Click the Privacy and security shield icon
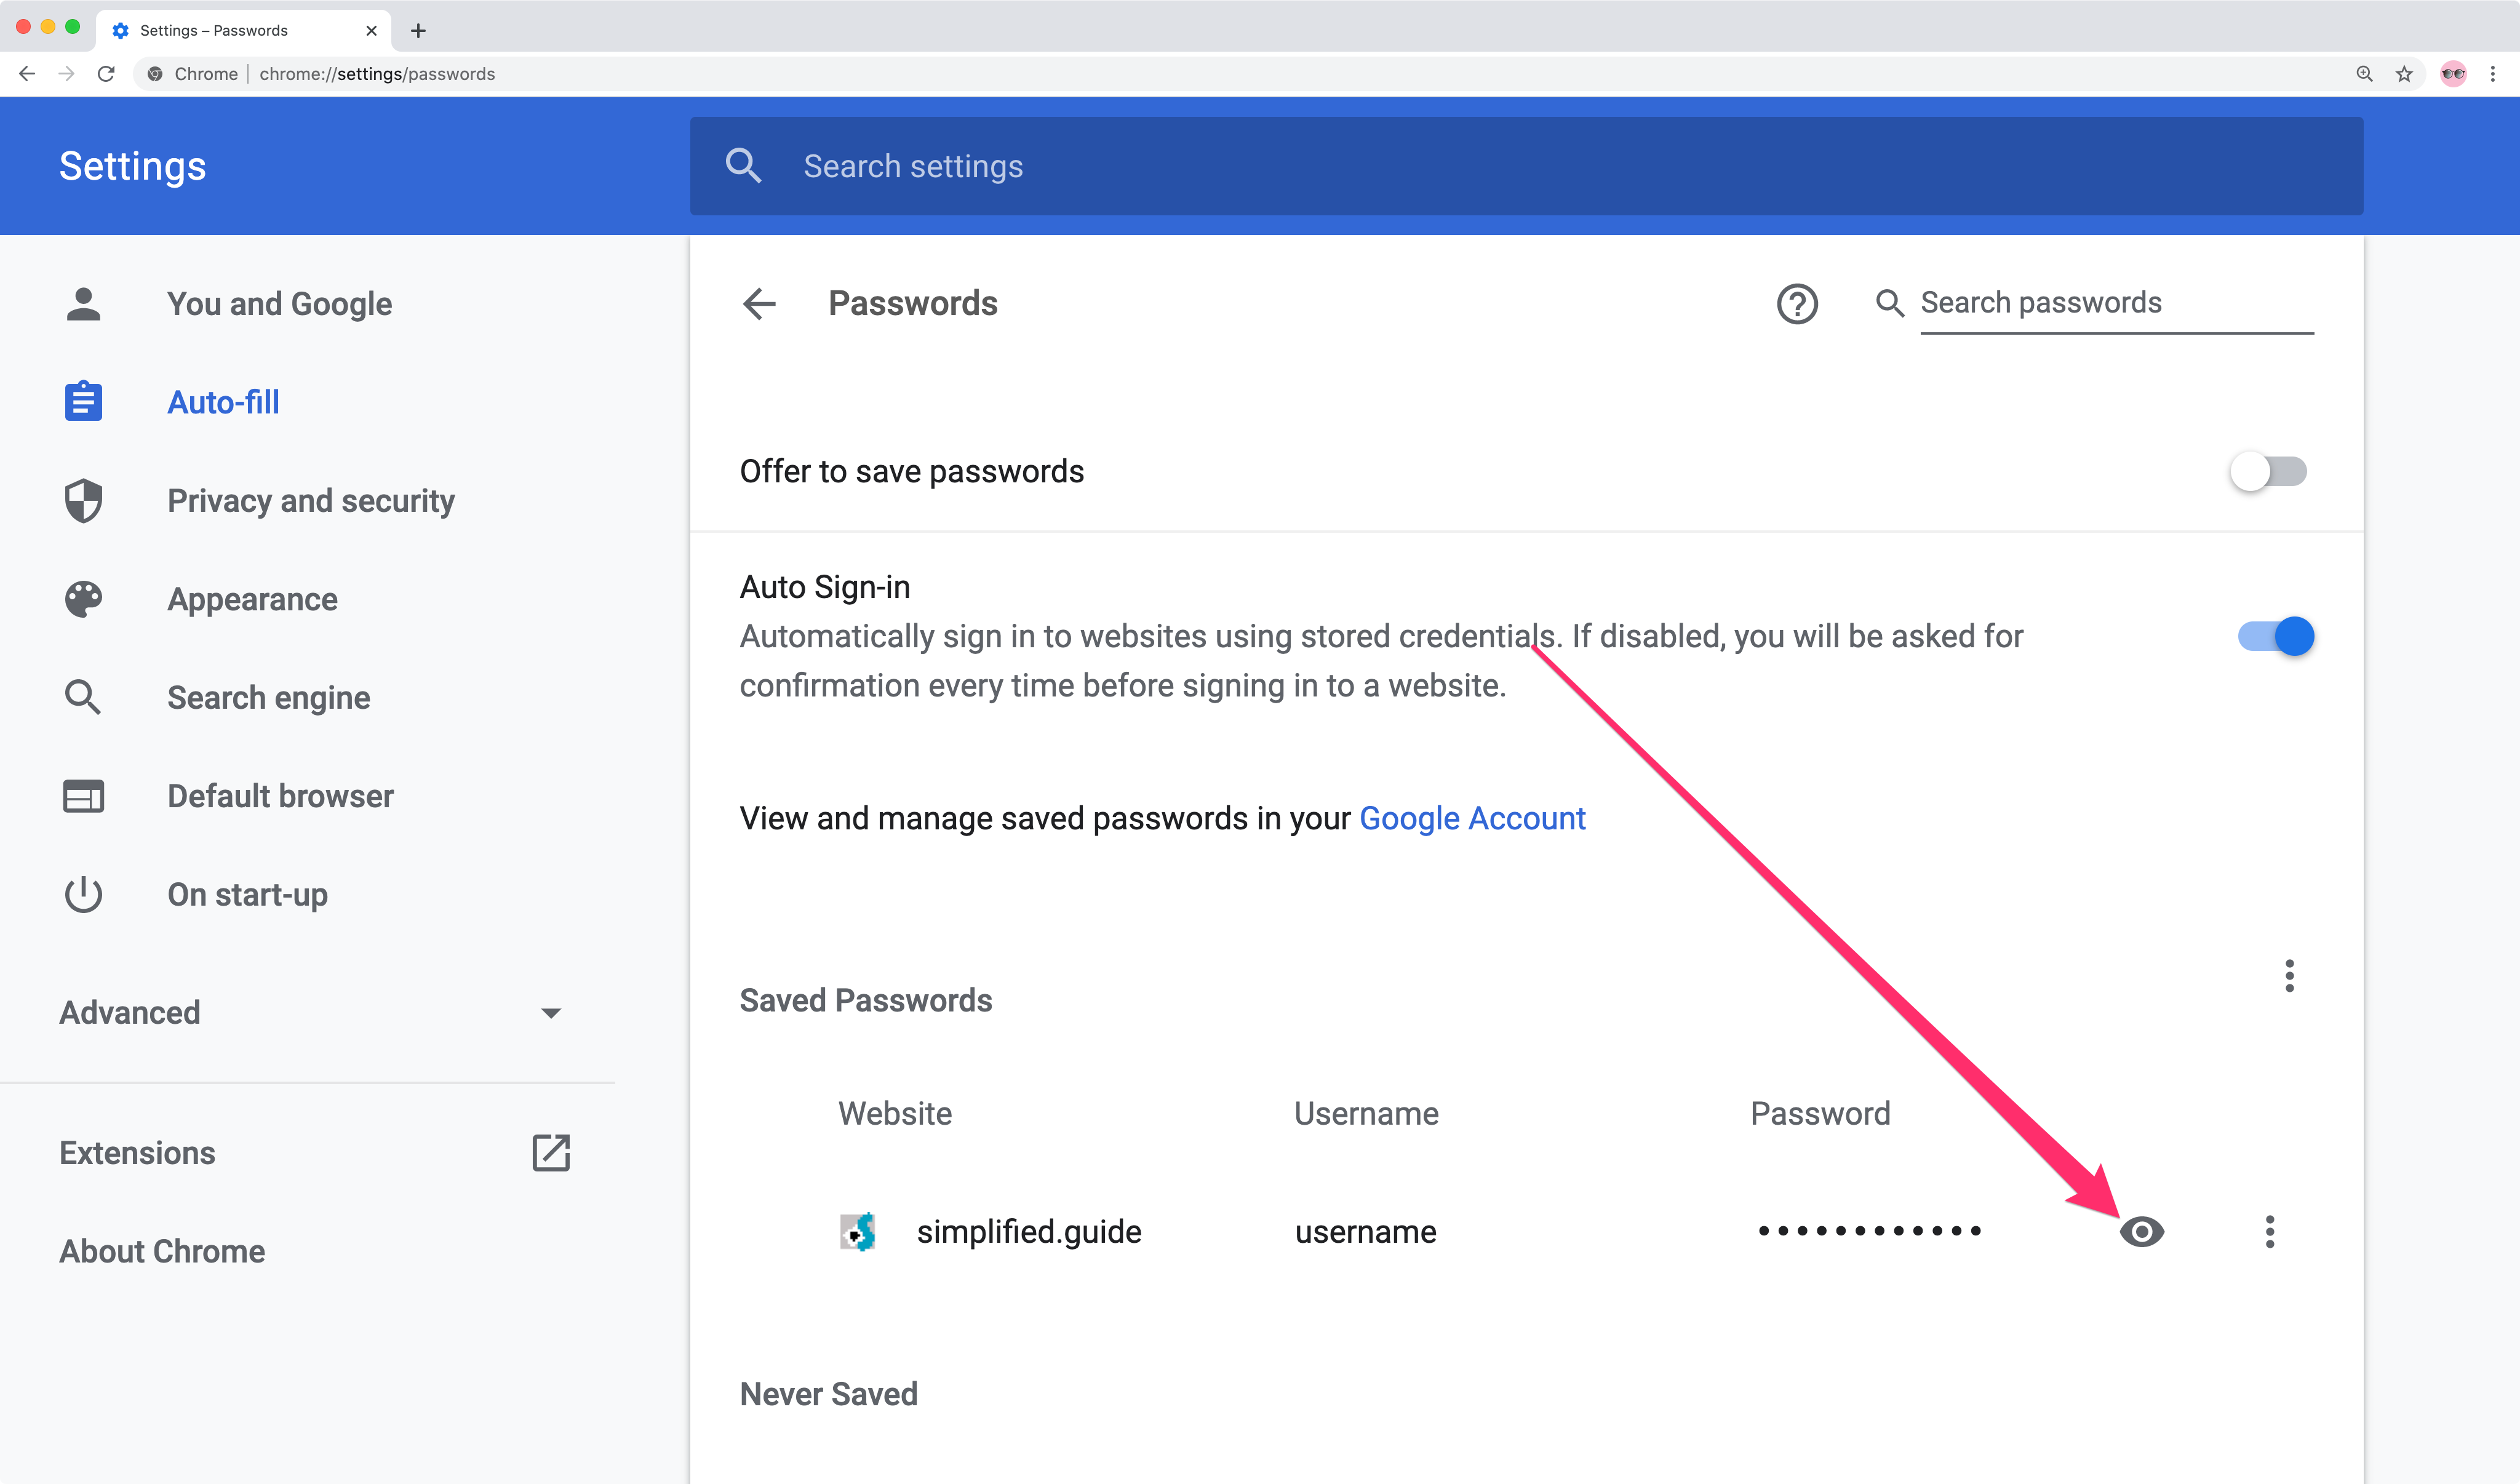Viewport: 2520px width, 1484px height. pyautogui.click(x=83, y=500)
